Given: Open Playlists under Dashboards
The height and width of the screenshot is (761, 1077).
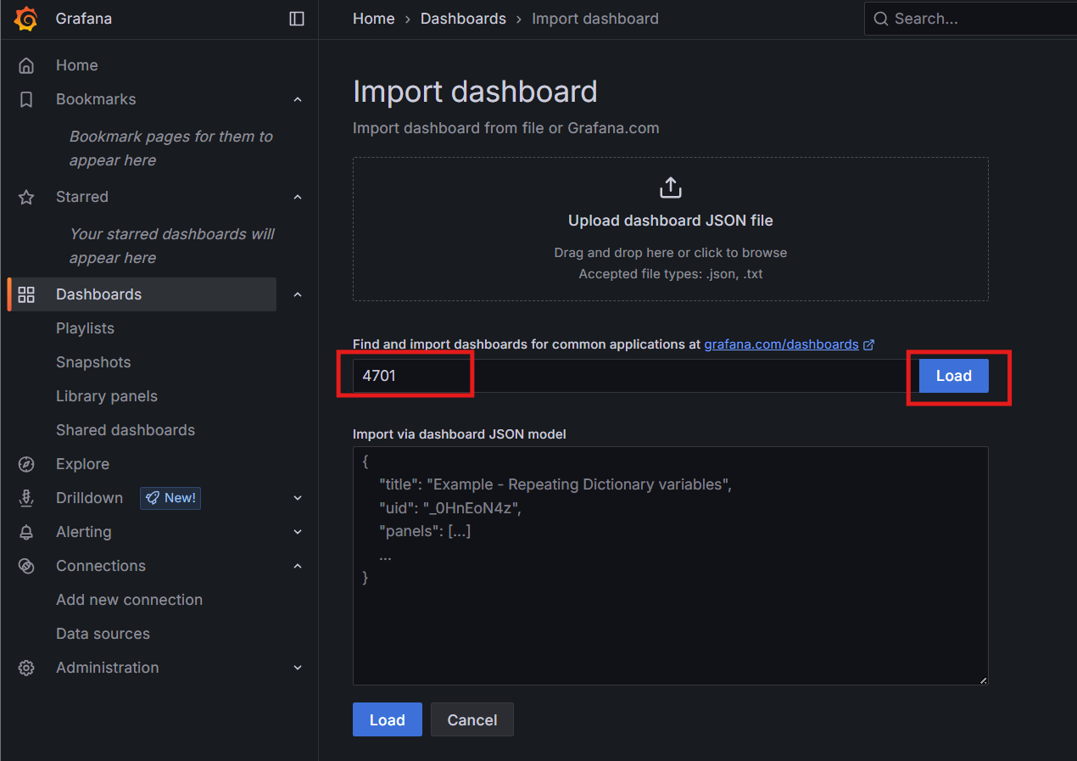Looking at the screenshot, I should pyautogui.click(x=85, y=328).
